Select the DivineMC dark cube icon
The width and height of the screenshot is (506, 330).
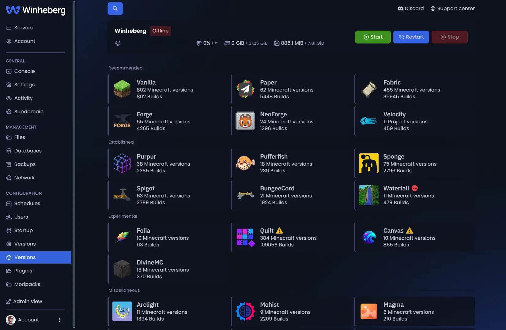[x=122, y=269]
